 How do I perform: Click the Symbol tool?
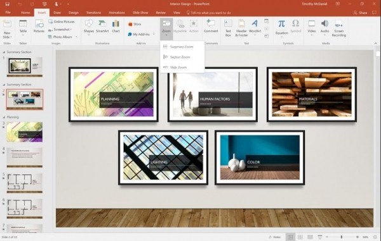[296, 27]
